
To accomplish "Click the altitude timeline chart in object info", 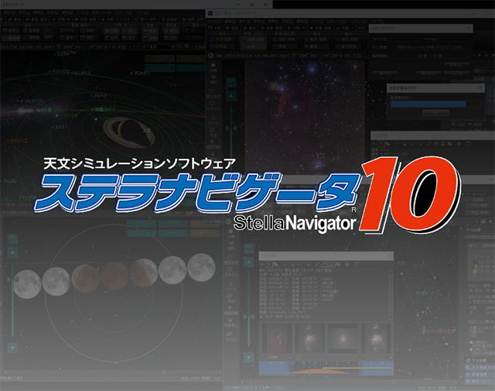I will (x=326, y=368).
